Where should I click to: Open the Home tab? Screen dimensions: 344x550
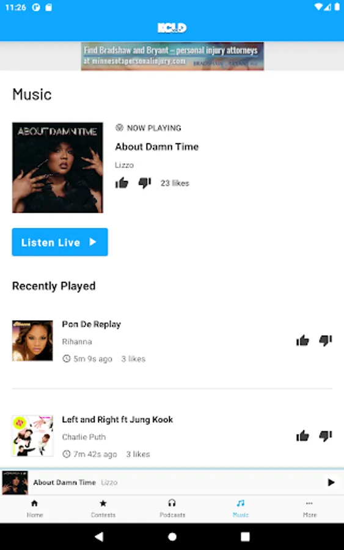point(34,508)
